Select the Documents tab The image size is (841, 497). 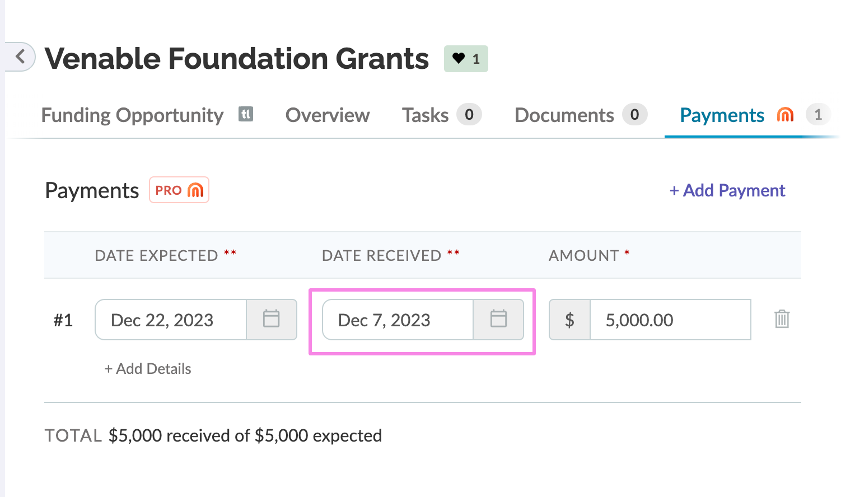[x=564, y=115]
